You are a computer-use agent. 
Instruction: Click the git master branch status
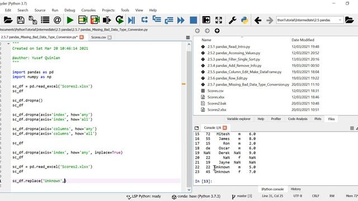pyautogui.click(x=242, y=196)
